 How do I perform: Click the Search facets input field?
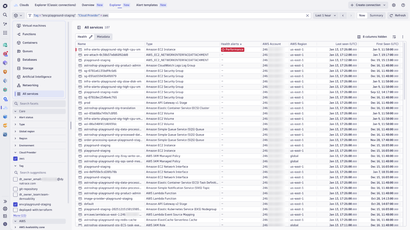pyautogui.click(x=39, y=103)
